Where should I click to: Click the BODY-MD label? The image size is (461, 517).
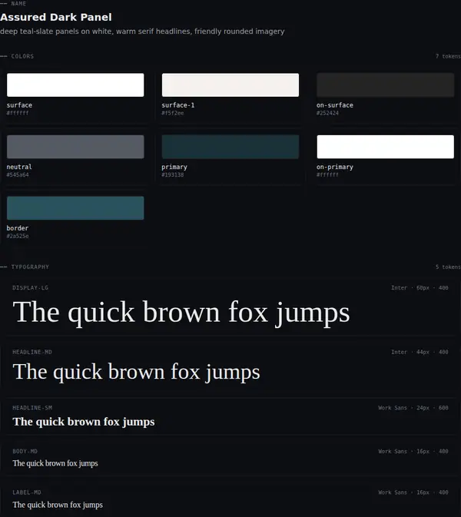[25, 452]
